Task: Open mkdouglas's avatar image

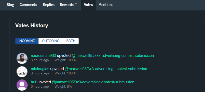Action: click(22, 72)
